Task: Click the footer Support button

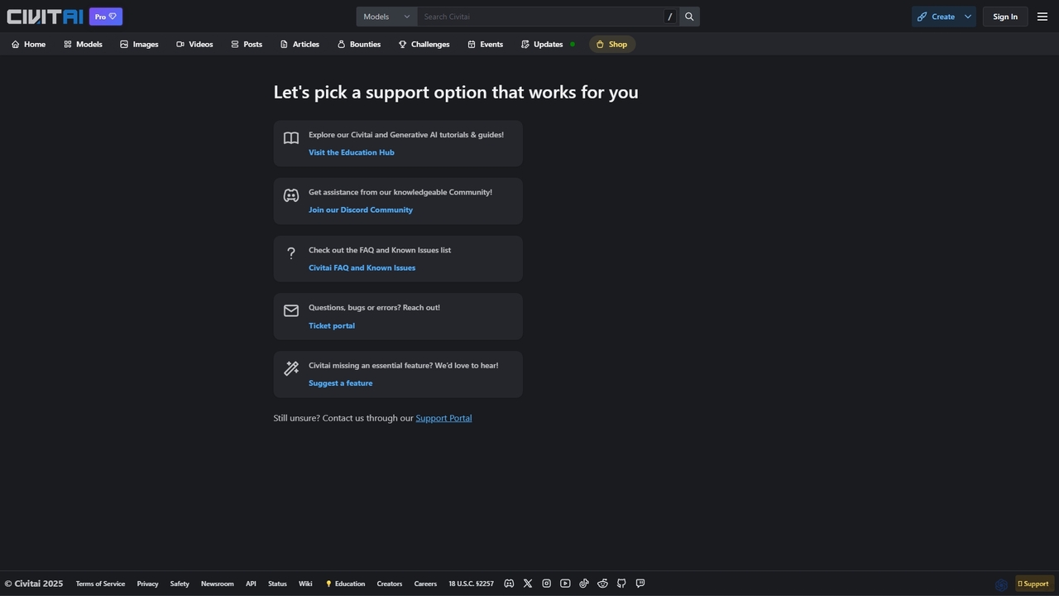Action: tap(1034, 584)
